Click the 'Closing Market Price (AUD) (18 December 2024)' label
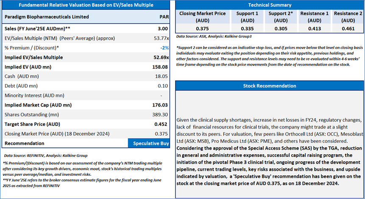This screenshot has height=199, width=365. tap(57, 134)
